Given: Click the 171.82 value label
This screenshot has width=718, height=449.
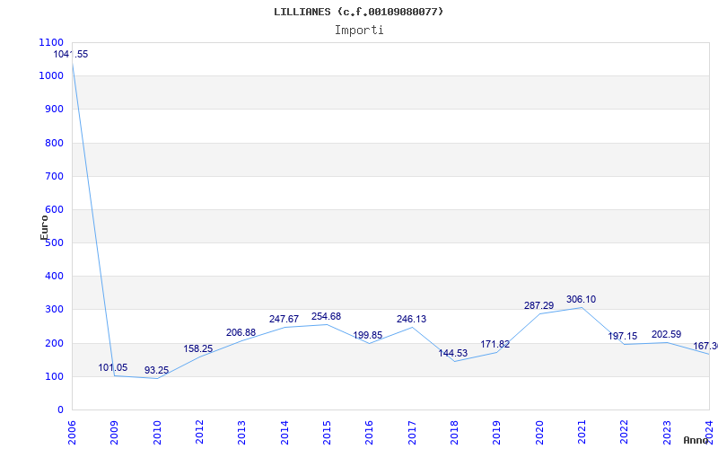Looking at the screenshot, I should point(495,344).
